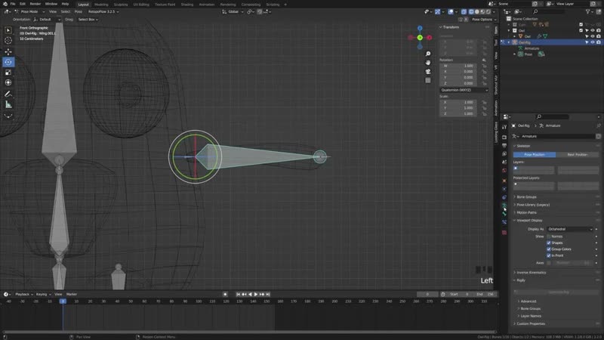Image resolution: width=604 pixels, height=340 pixels.
Task: Open the Global transform orientation dropdown
Action: tap(233, 12)
